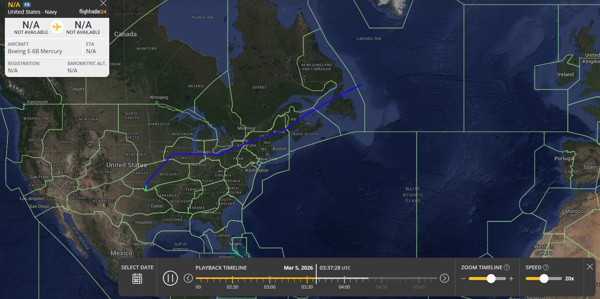The image size is (600, 299).
Task: Increase timeline zoom with the plus icon
Action: [511, 279]
